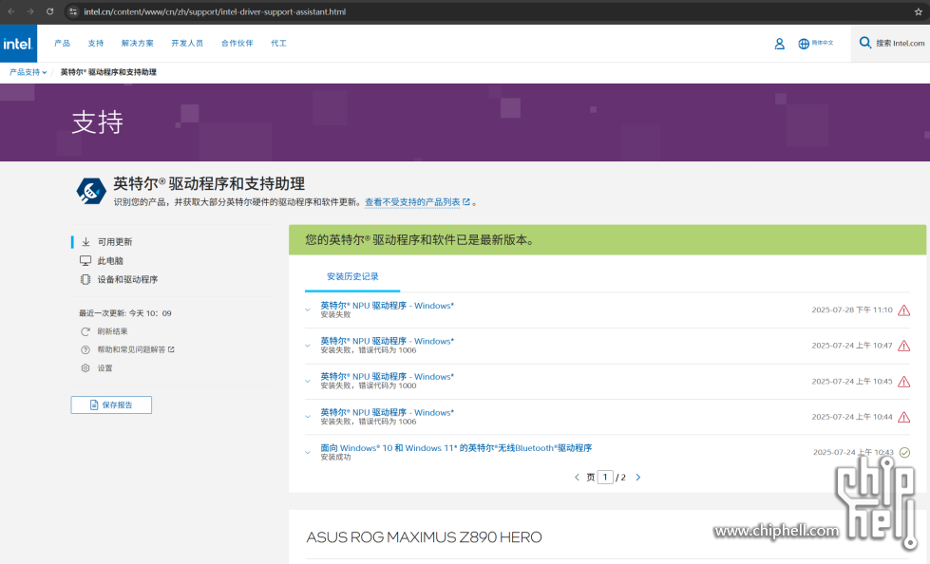This screenshot has width=930, height=564.
Task: Click the Driver Support Assistant logo
Action: 91,191
